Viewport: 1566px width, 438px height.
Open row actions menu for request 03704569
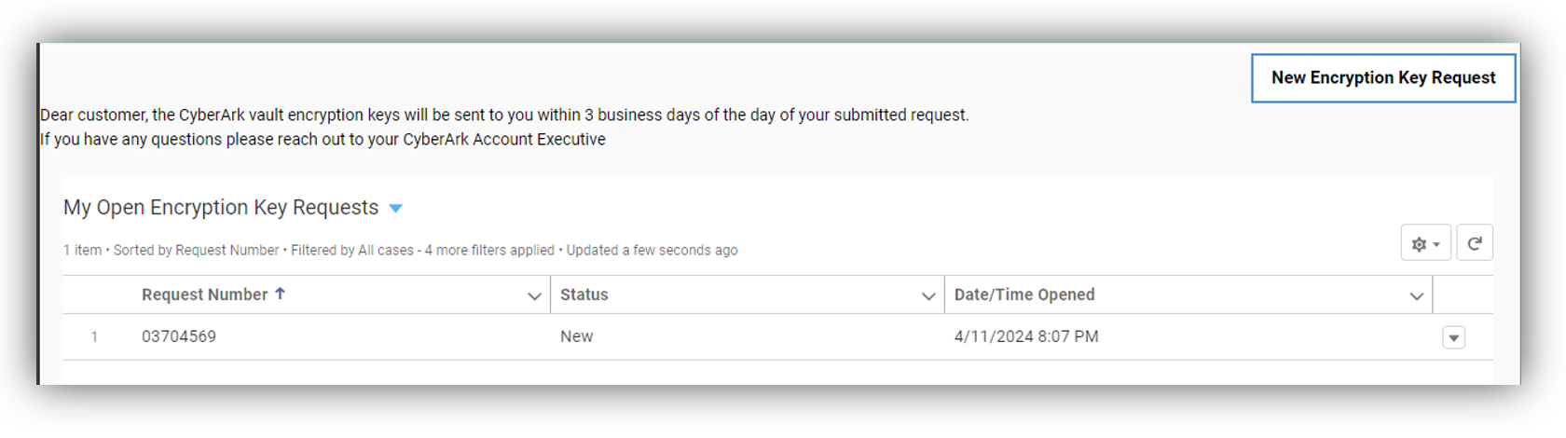point(1453,337)
